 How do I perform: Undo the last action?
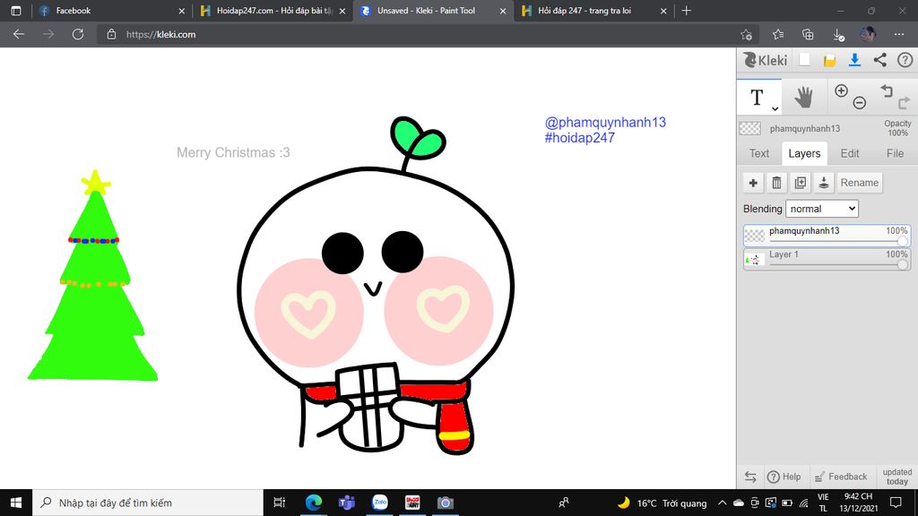pos(887,90)
